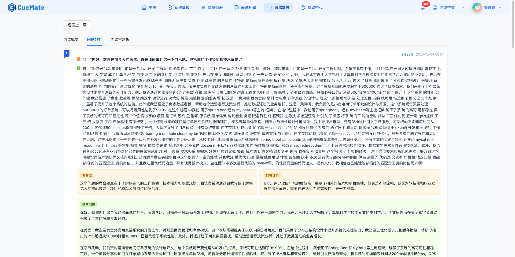The width and height of the screenshot is (515, 257).
Task: Click the AD avatar thumbnail
Action: tap(477, 7)
